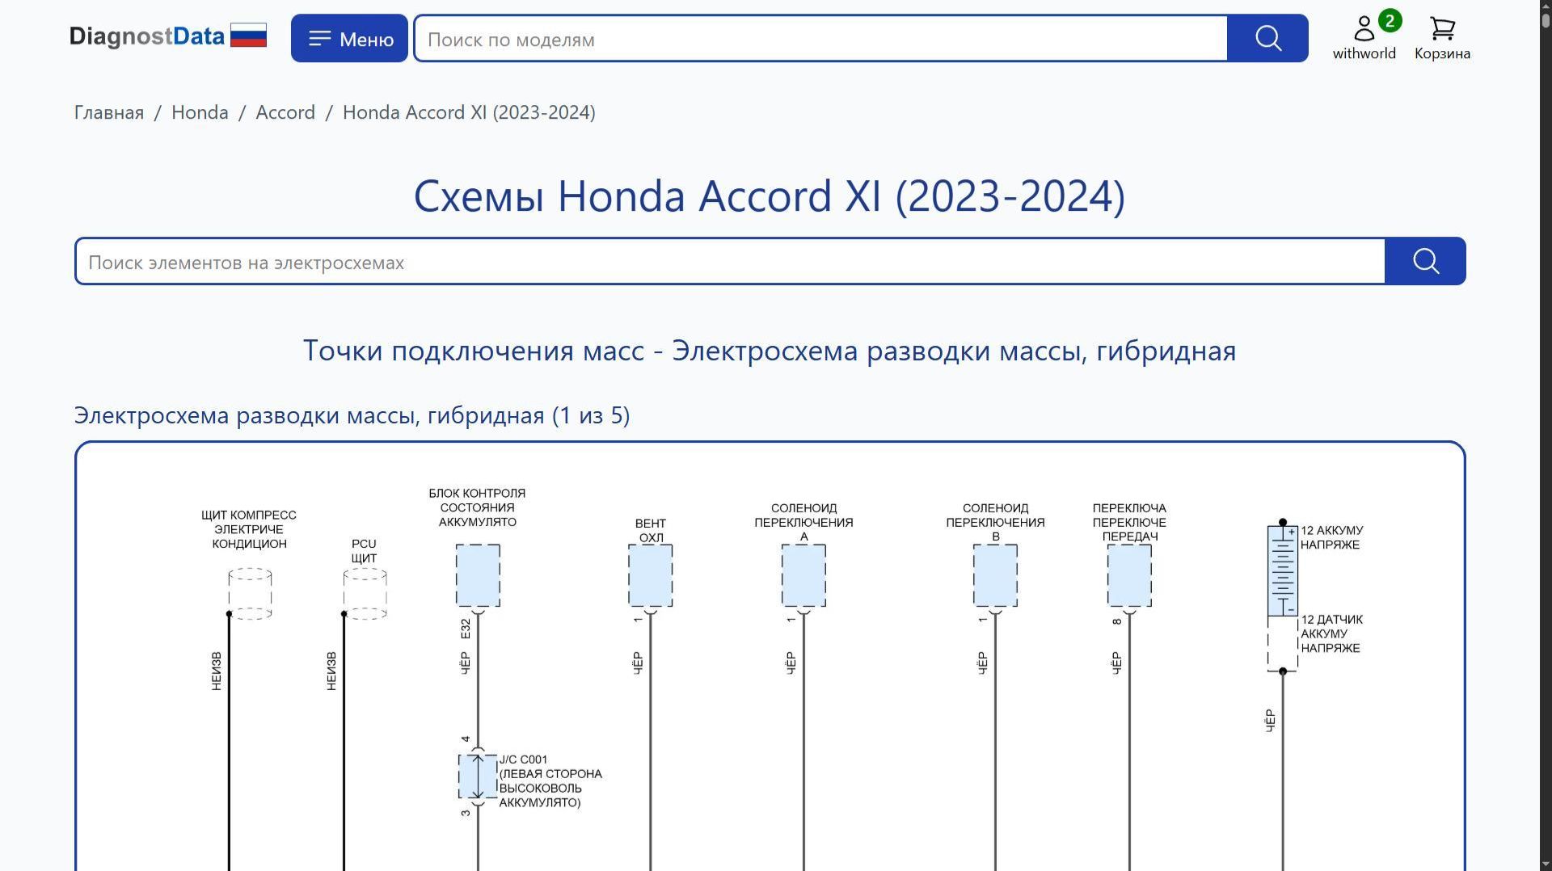The width and height of the screenshot is (1552, 871).
Task: Select the ВЕНТ ОХЛ component box
Action: click(x=651, y=575)
